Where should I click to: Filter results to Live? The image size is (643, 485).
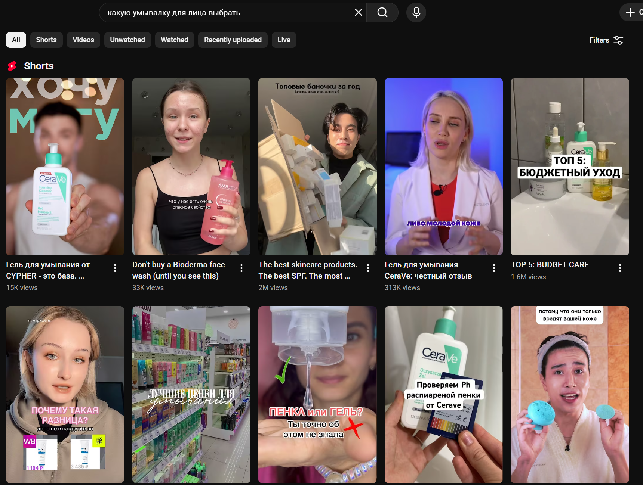284,40
